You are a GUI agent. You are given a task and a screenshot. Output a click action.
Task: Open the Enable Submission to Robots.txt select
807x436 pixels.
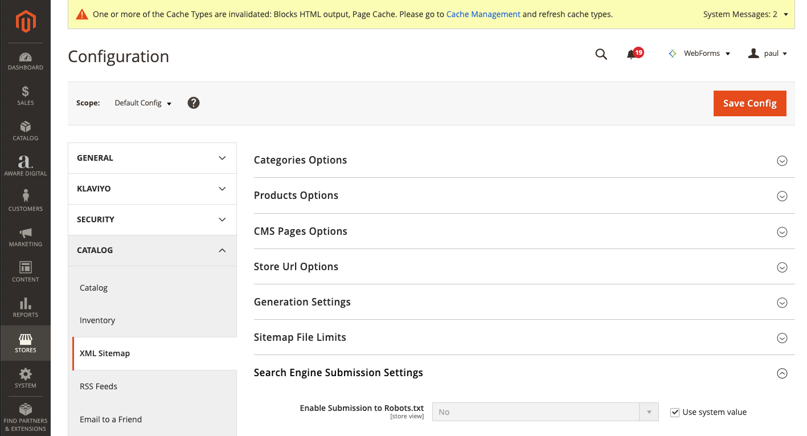(x=545, y=412)
